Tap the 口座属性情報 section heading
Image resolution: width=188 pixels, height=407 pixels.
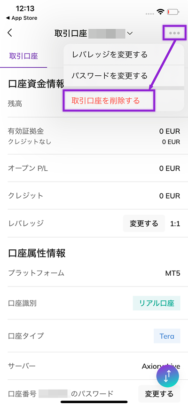37,253
